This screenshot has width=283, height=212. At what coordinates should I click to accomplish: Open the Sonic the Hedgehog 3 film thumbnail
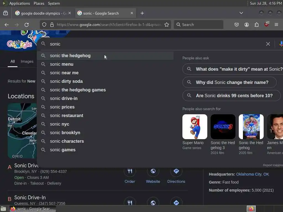click(x=223, y=126)
